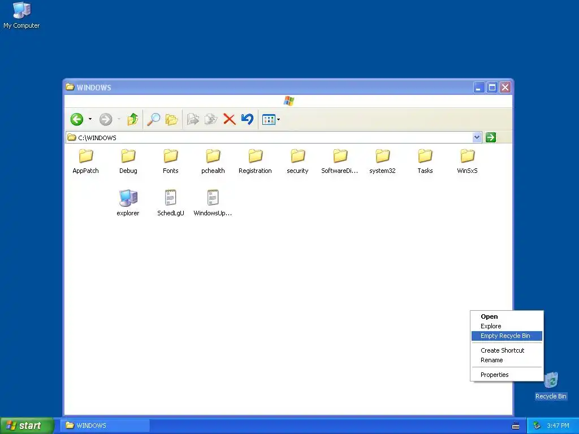The image size is (579, 434).
Task: Select the explorer application file
Action: point(128,203)
